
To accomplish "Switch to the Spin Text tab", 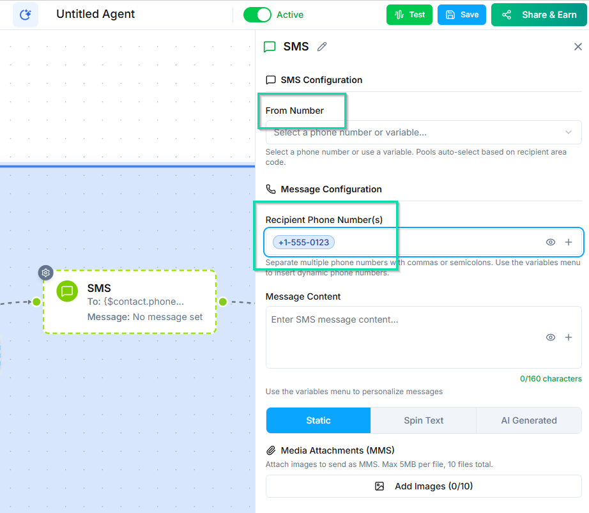I will [424, 420].
